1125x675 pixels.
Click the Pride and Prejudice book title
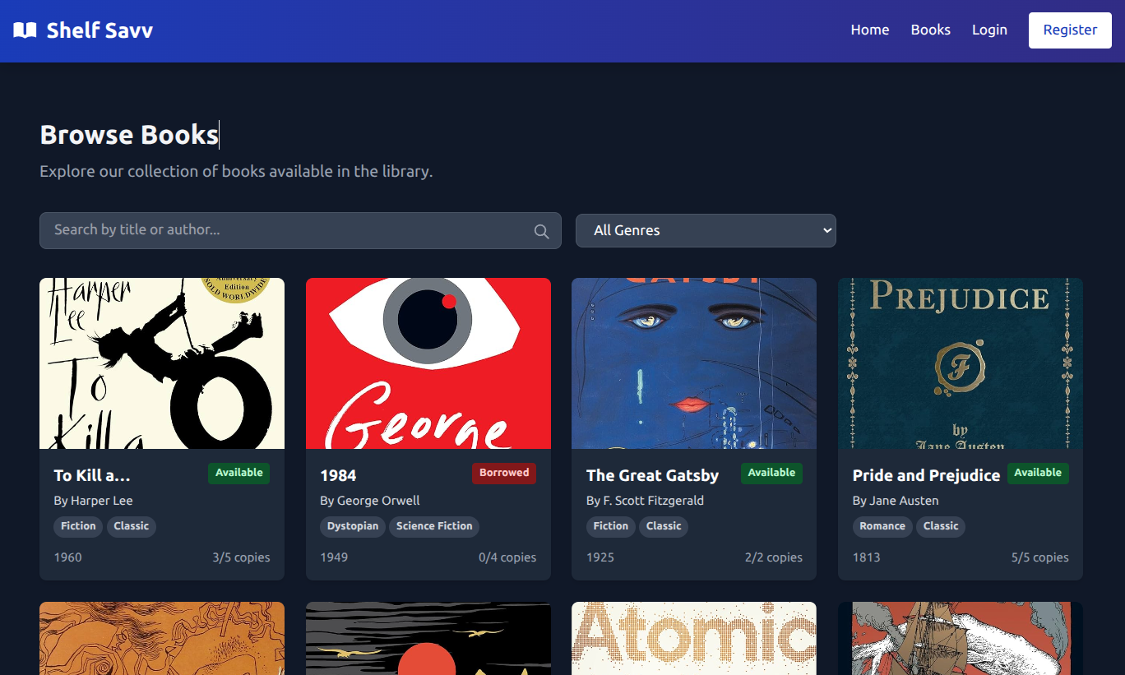[x=926, y=475]
